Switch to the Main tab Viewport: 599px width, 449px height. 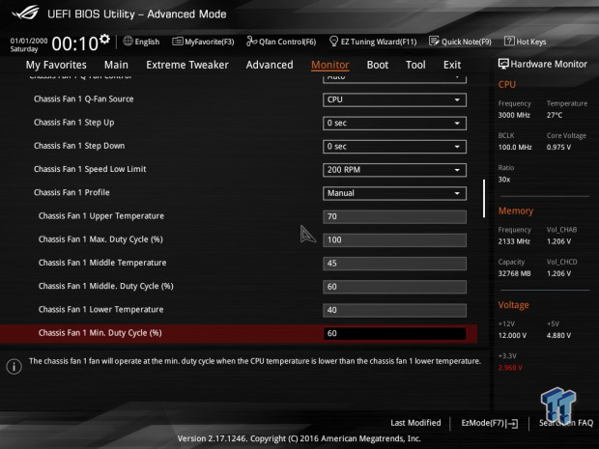tap(116, 65)
